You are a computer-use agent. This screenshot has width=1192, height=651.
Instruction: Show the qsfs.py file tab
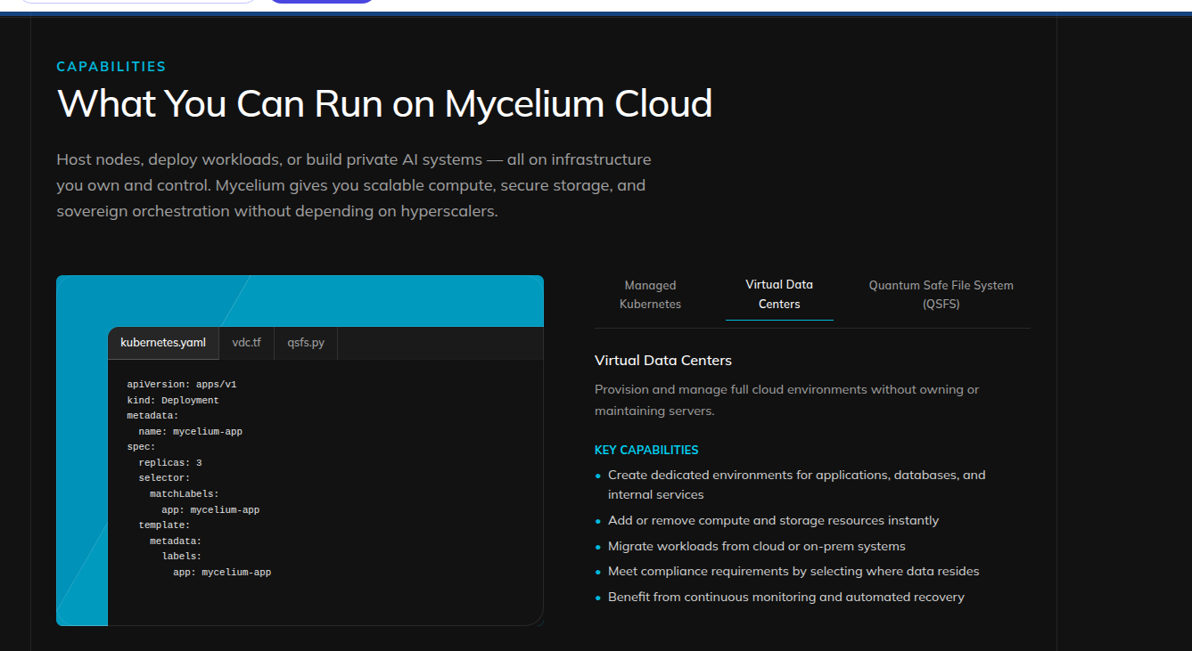[306, 343]
